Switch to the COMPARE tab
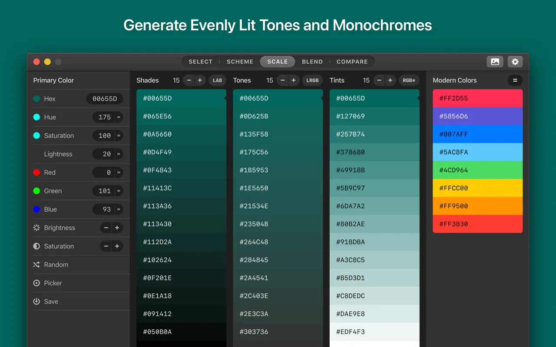 [x=352, y=62]
